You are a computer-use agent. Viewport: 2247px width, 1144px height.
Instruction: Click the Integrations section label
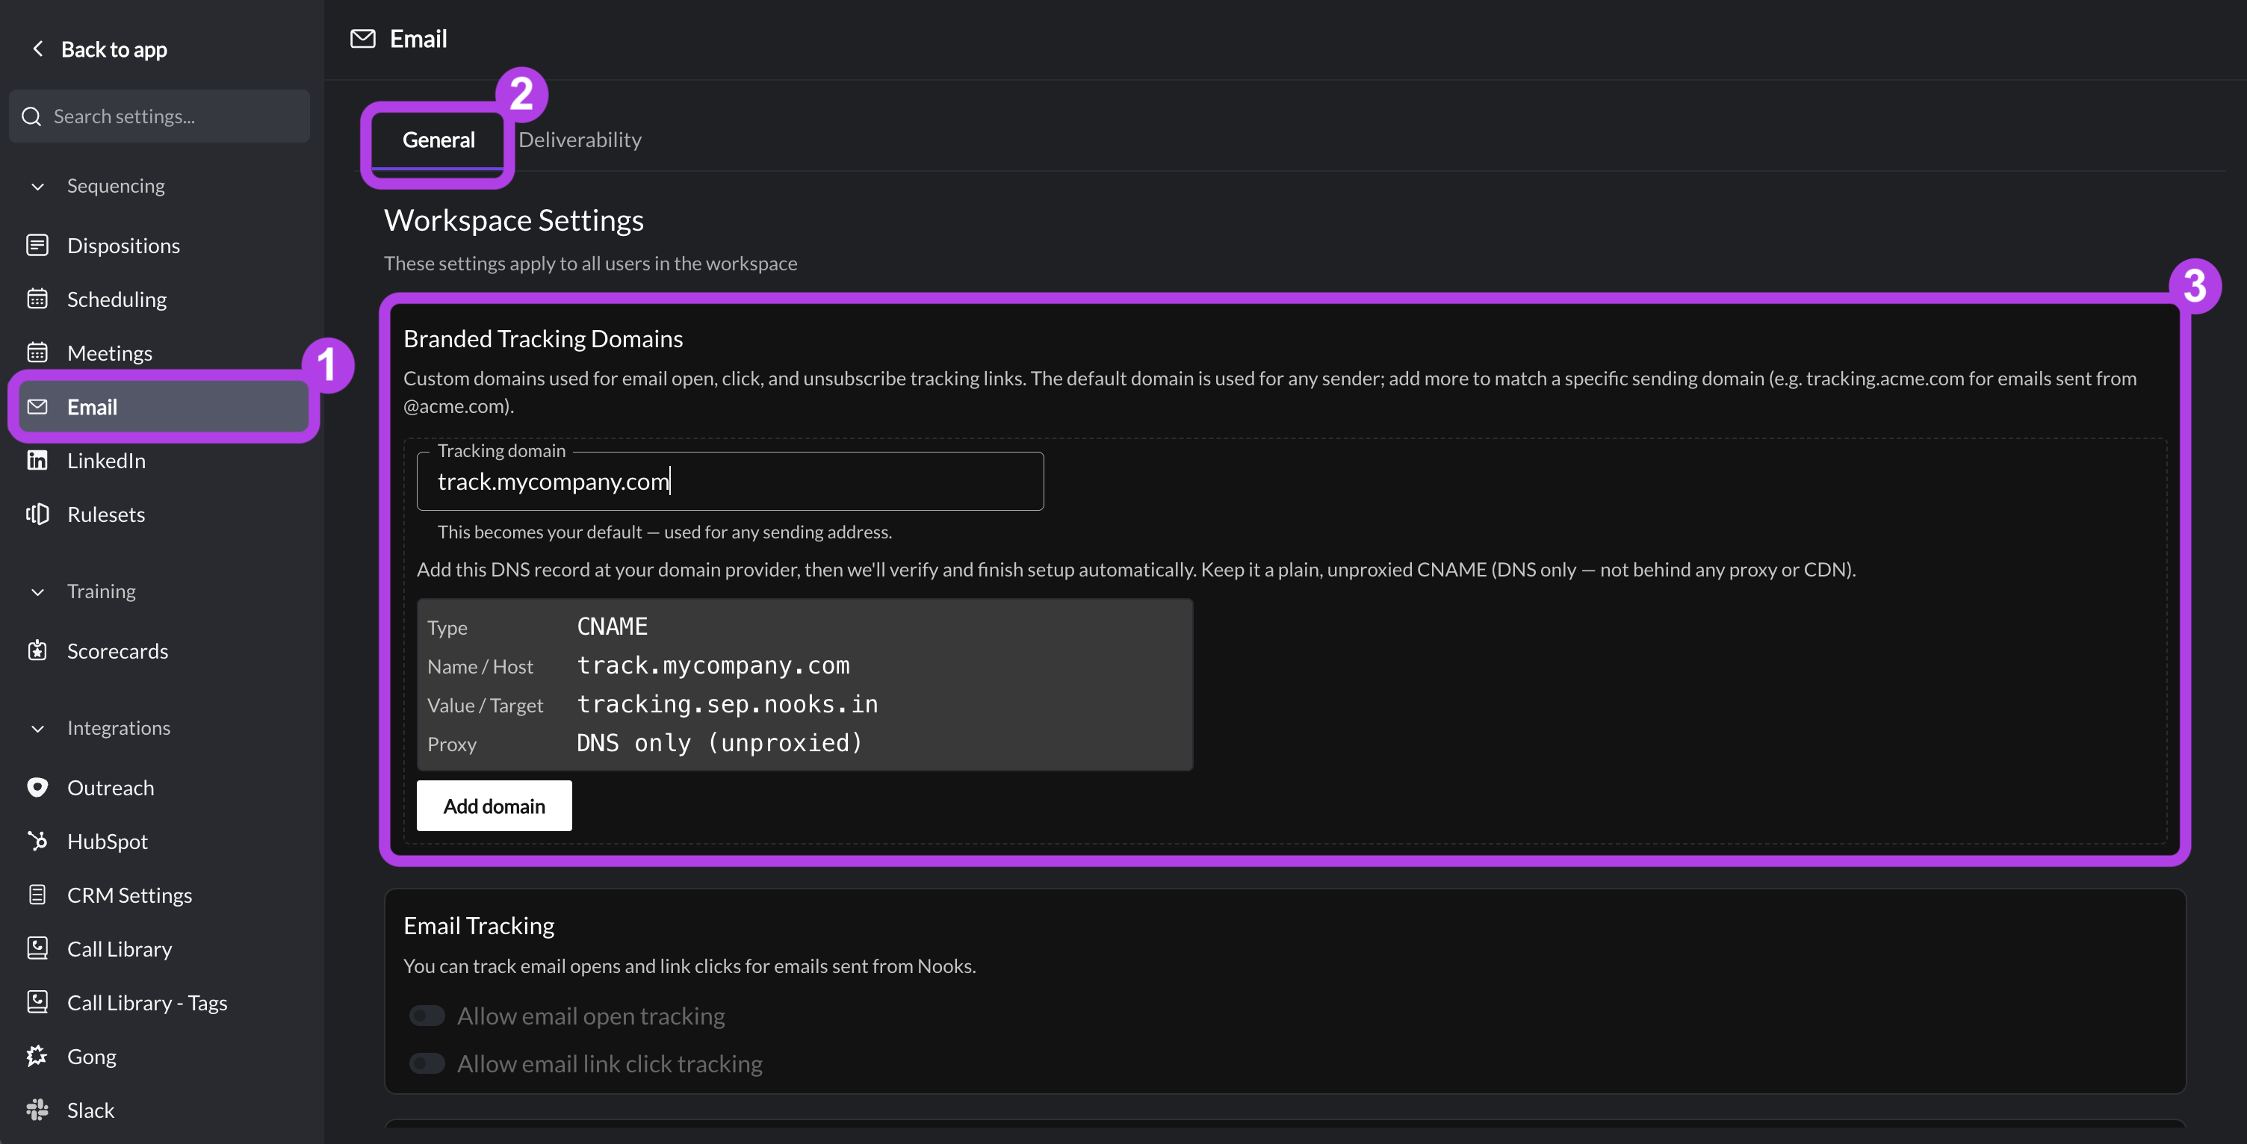click(119, 728)
